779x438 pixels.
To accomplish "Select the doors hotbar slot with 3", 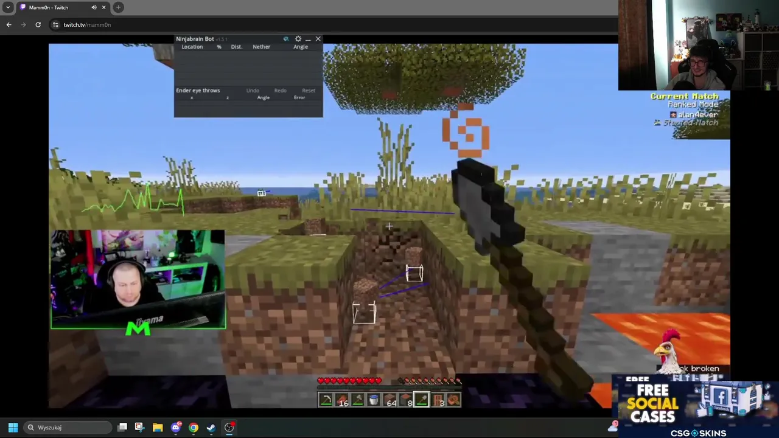I will (x=437, y=400).
